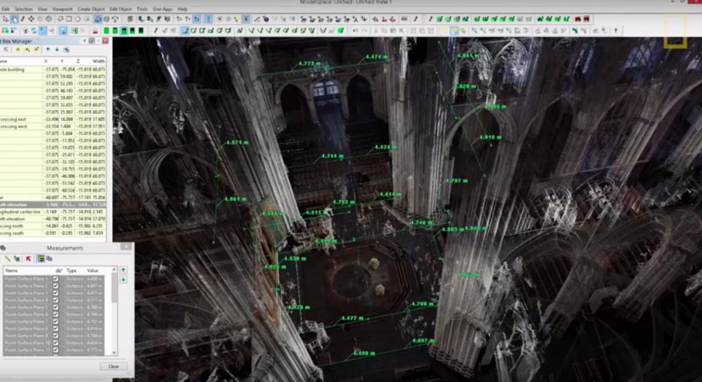Collapse Box Manager panel with left chevron
This screenshot has height=382, width=702.
(x=84, y=40)
